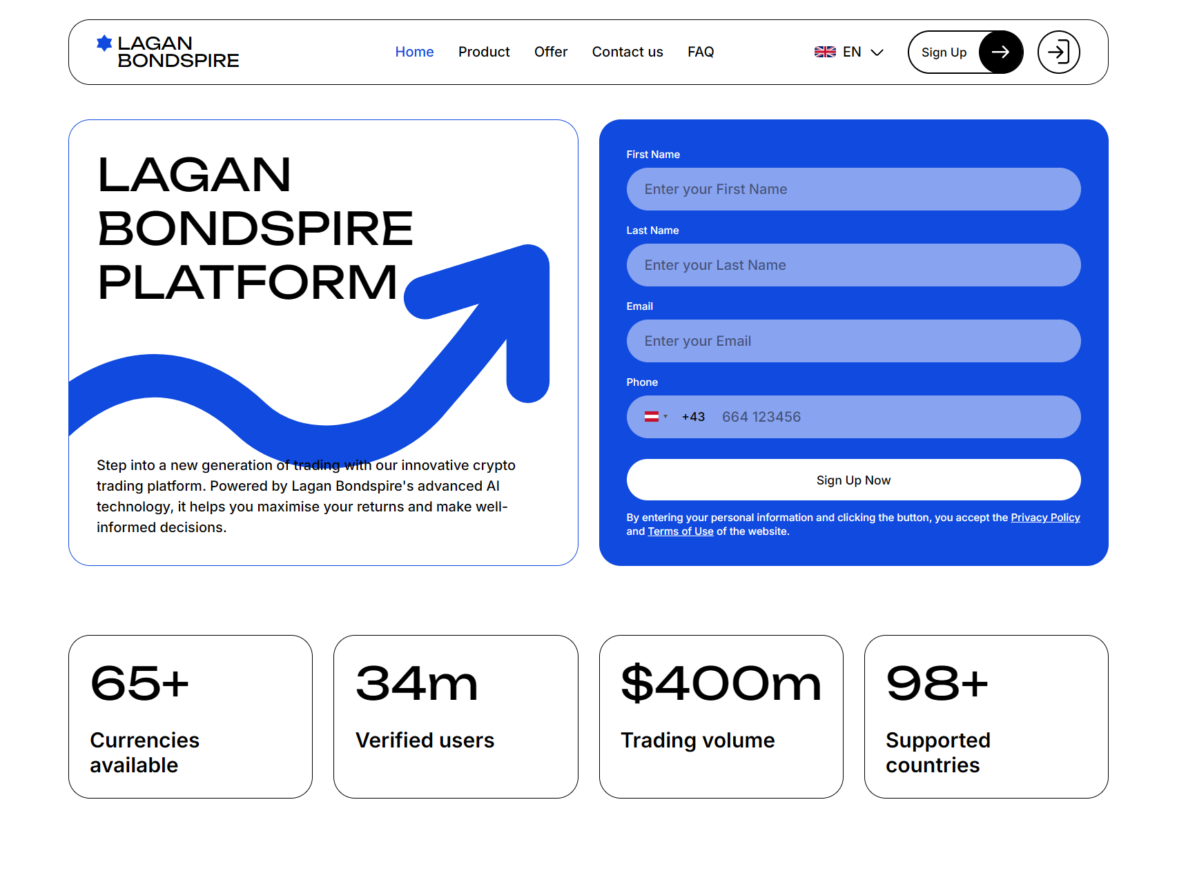Viewport: 1177px width, 871px height.
Task: Open the Privacy Policy link
Action: (1044, 517)
